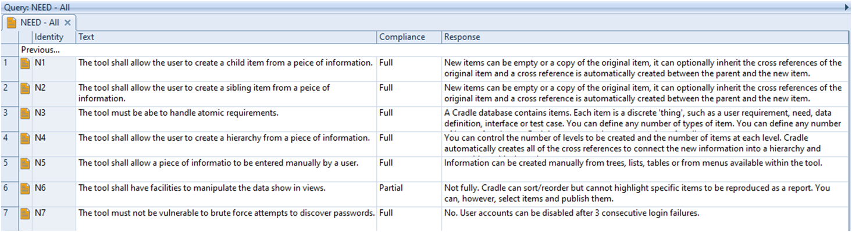
Task: Click text about creating a sibling item
Action: [204, 93]
